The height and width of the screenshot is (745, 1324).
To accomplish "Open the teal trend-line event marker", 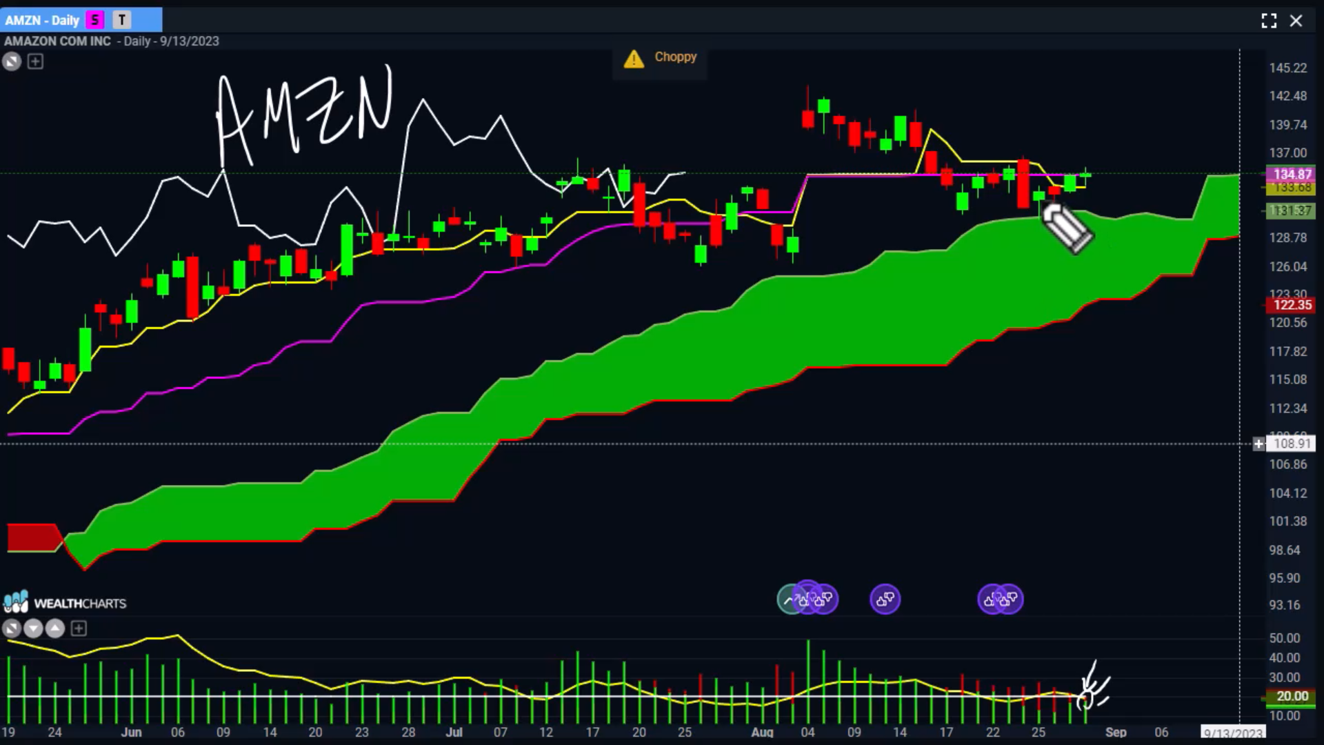I will [789, 599].
